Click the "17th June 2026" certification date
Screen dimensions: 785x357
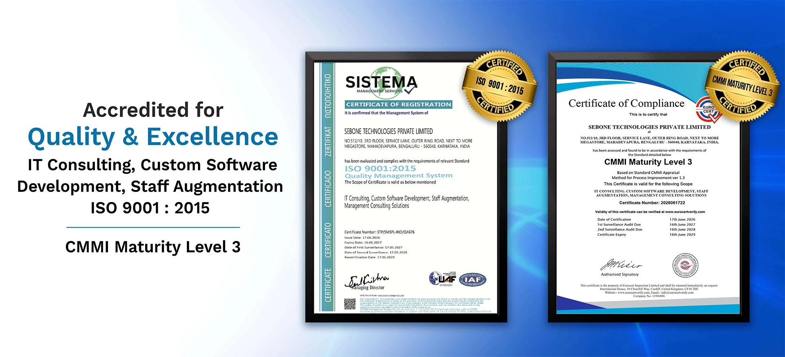coord(682,220)
